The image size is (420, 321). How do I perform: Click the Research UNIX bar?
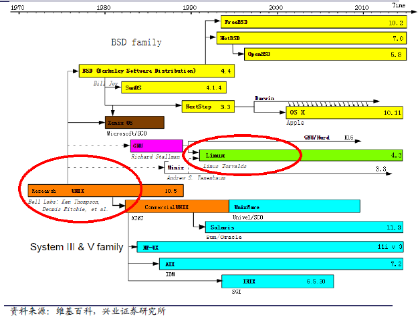(106, 191)
